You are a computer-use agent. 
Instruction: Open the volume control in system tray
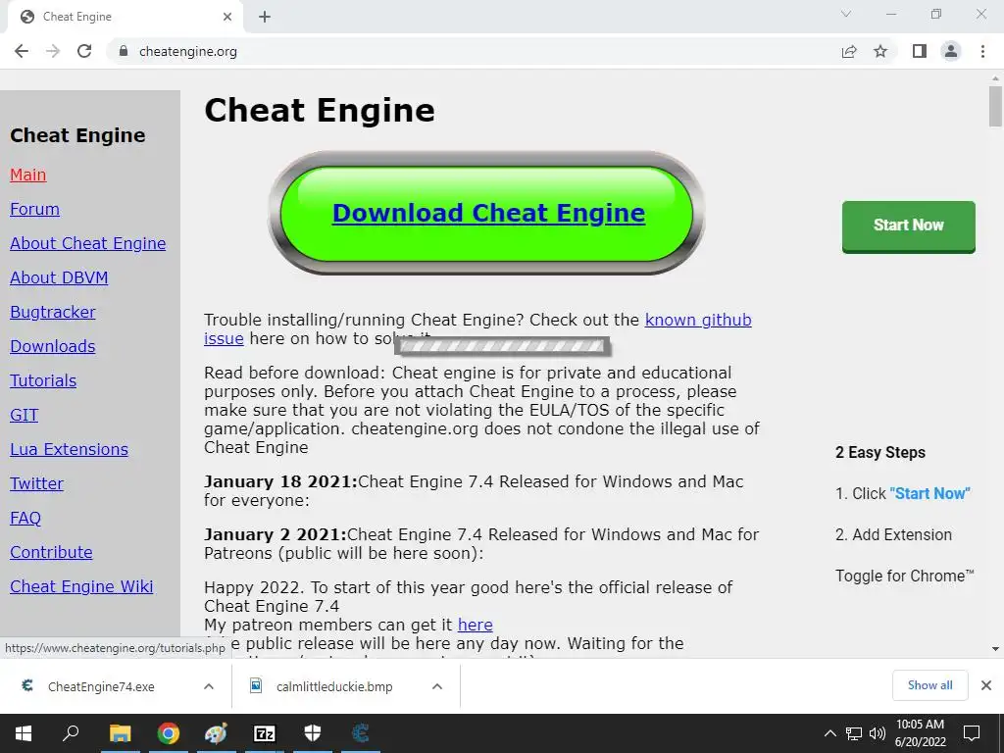[x=878, y=733]
